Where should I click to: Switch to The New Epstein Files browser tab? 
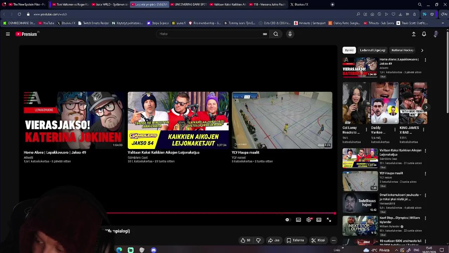27,5
